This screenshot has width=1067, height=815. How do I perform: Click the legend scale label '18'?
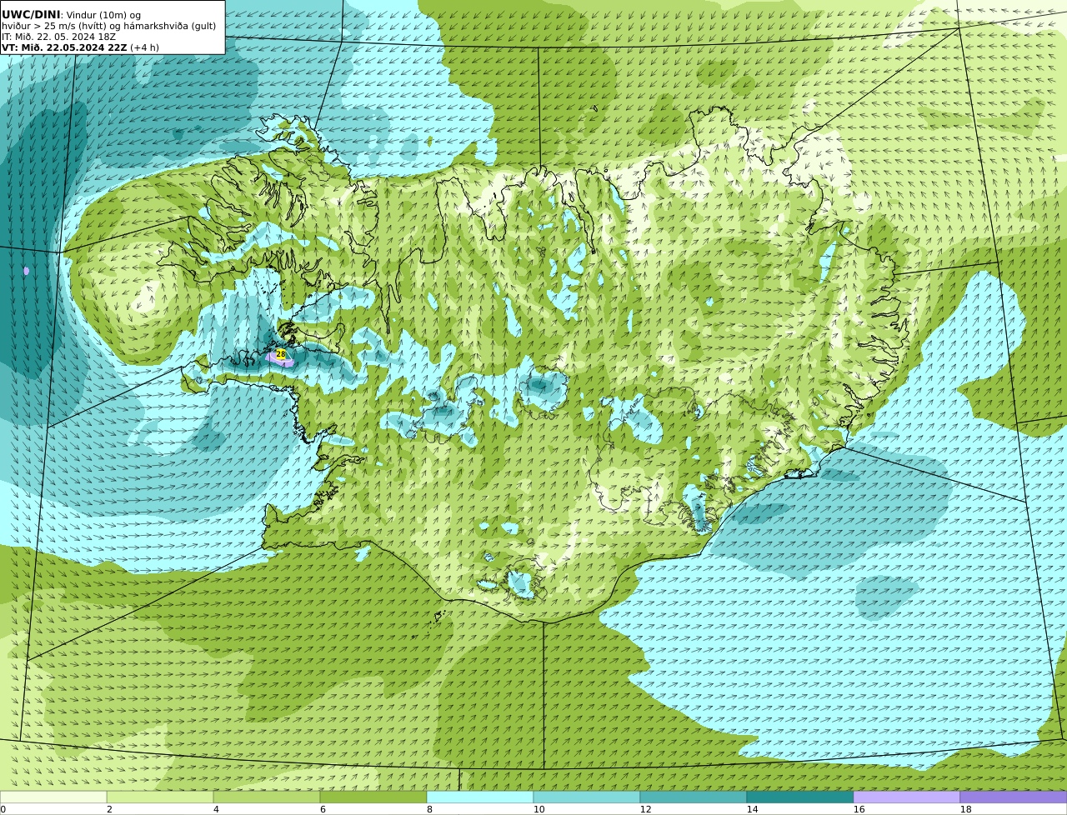pos(965,809)
